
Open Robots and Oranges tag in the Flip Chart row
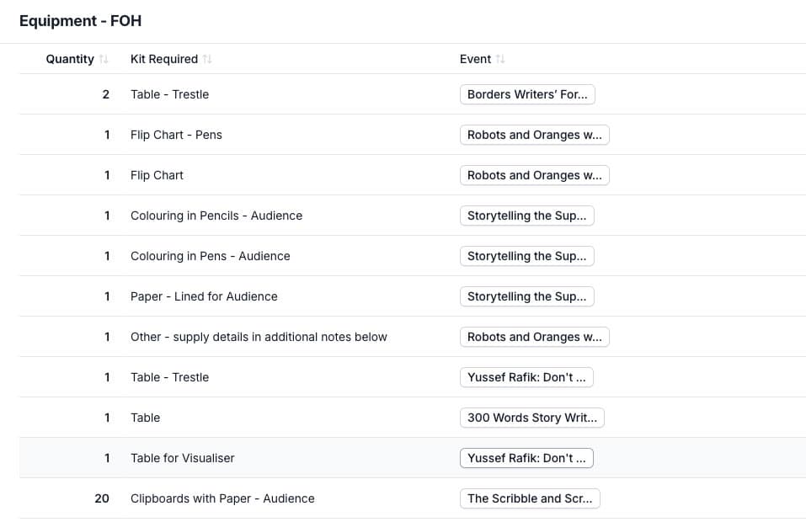[535, 175]
